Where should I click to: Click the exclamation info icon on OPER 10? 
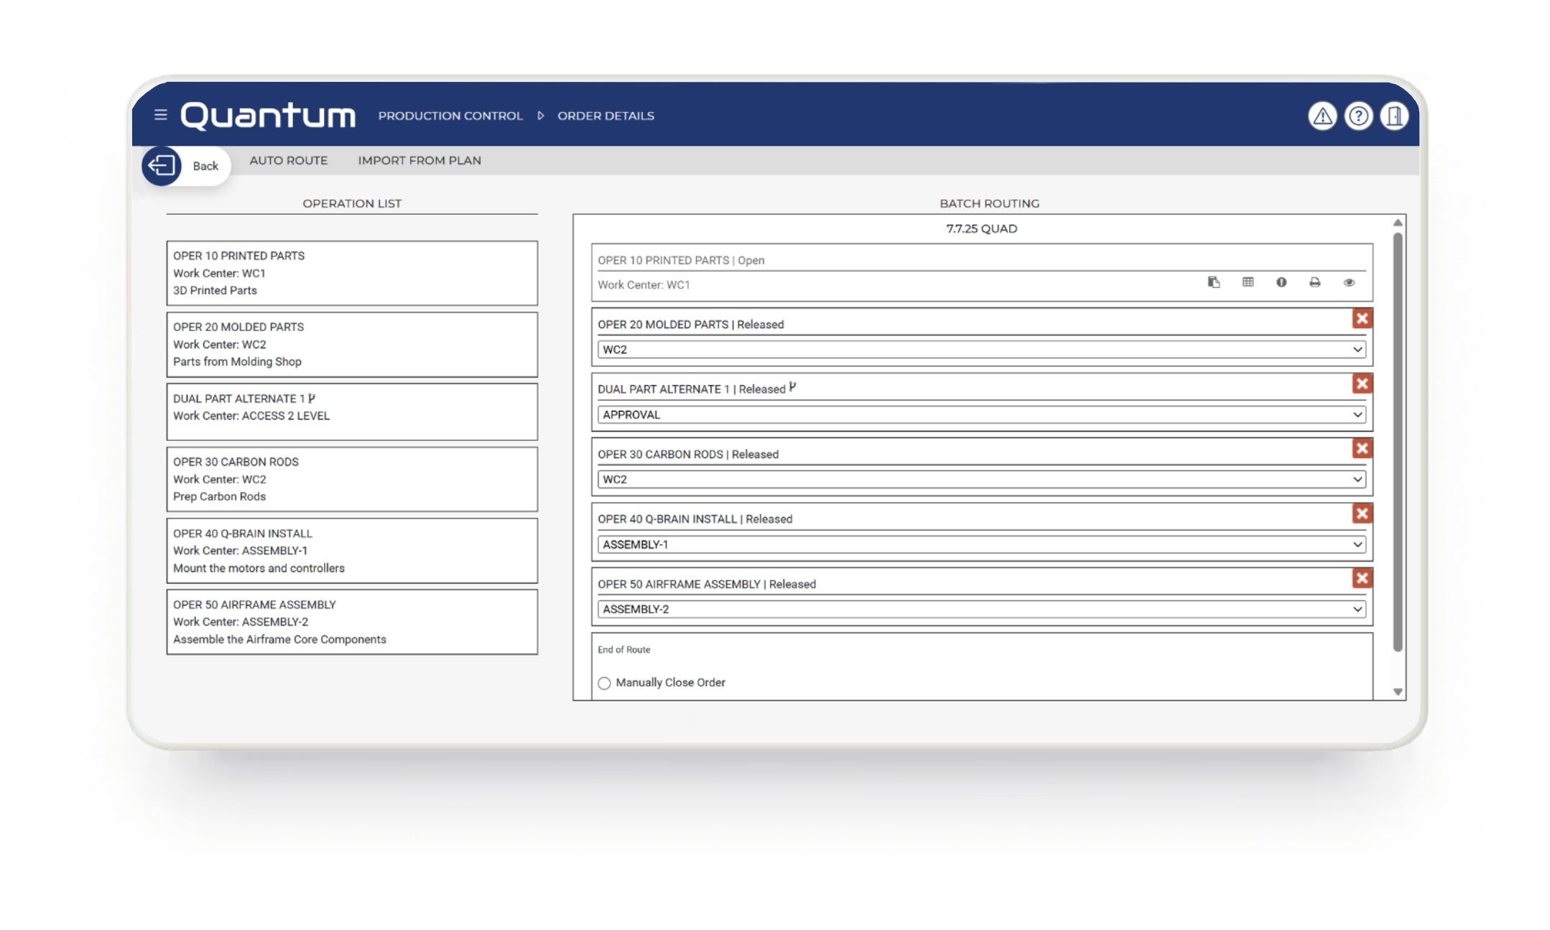(x=1281, y=282)
